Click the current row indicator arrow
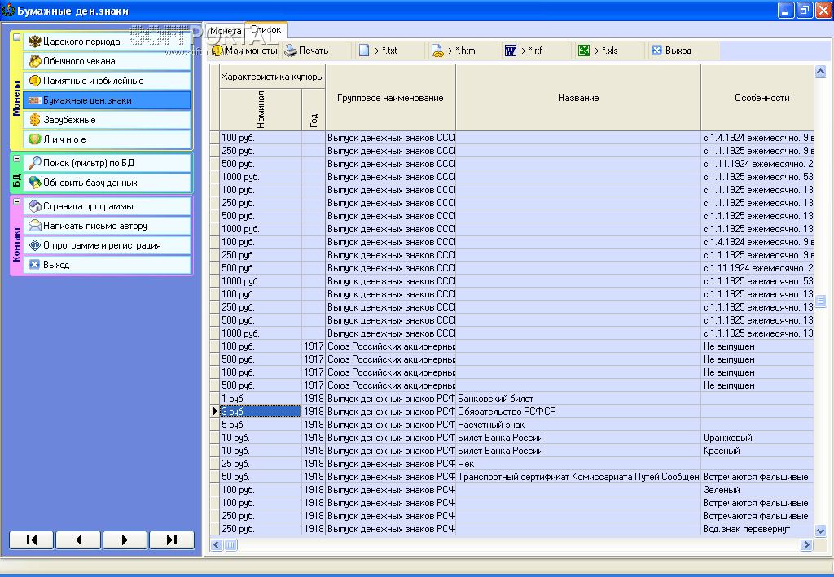Viewport: 834px width, 577px height. click(x=214, y=412)
